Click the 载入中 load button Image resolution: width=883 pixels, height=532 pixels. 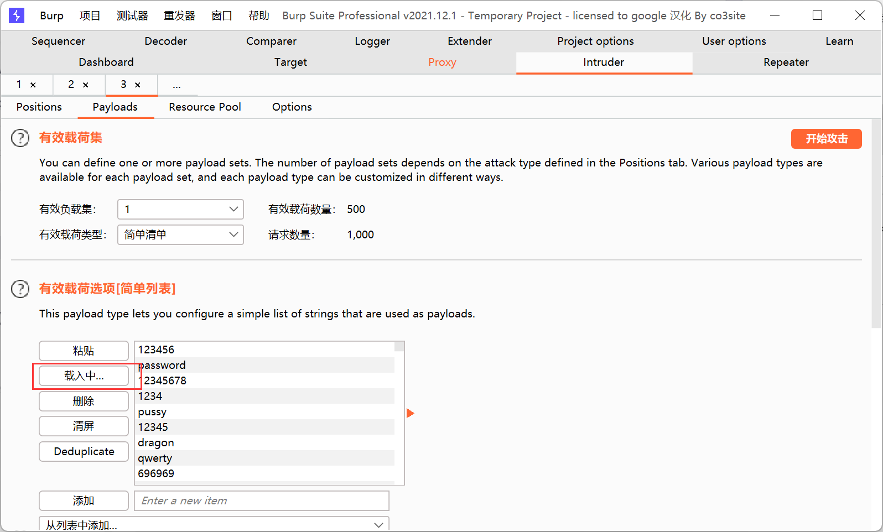[x=84, y=376]
